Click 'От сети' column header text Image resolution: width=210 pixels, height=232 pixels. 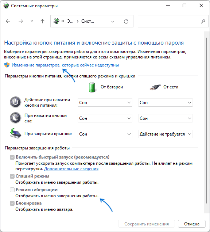(171, 87)
